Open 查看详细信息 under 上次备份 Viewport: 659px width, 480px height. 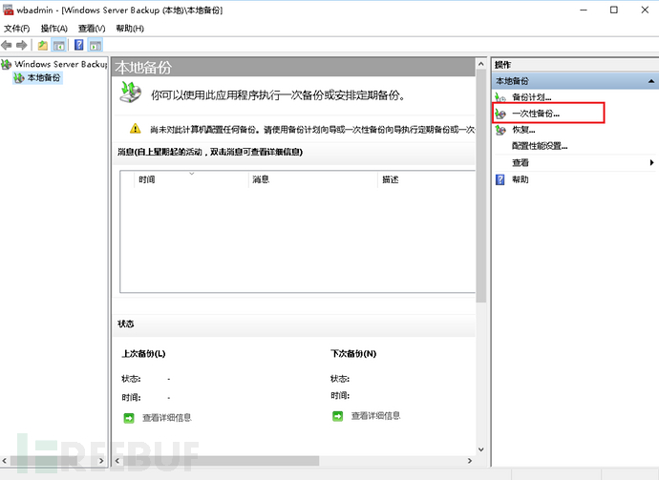pos(167,418)
